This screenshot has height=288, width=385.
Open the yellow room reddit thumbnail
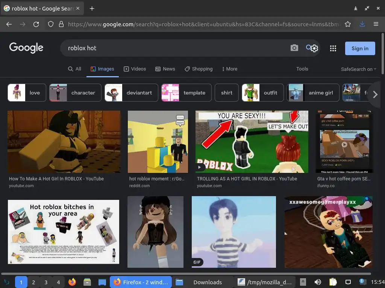(158, 142)
